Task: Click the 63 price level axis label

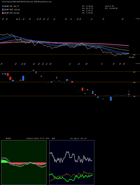Action: click(x=134, y=72)
